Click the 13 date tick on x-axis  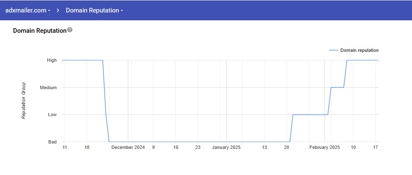point(265,147)
